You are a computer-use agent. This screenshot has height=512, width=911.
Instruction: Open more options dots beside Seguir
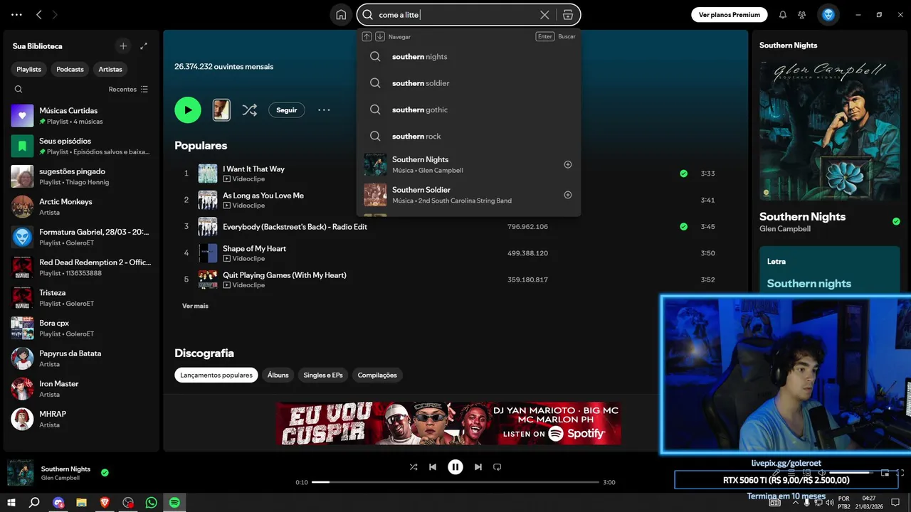324,110
